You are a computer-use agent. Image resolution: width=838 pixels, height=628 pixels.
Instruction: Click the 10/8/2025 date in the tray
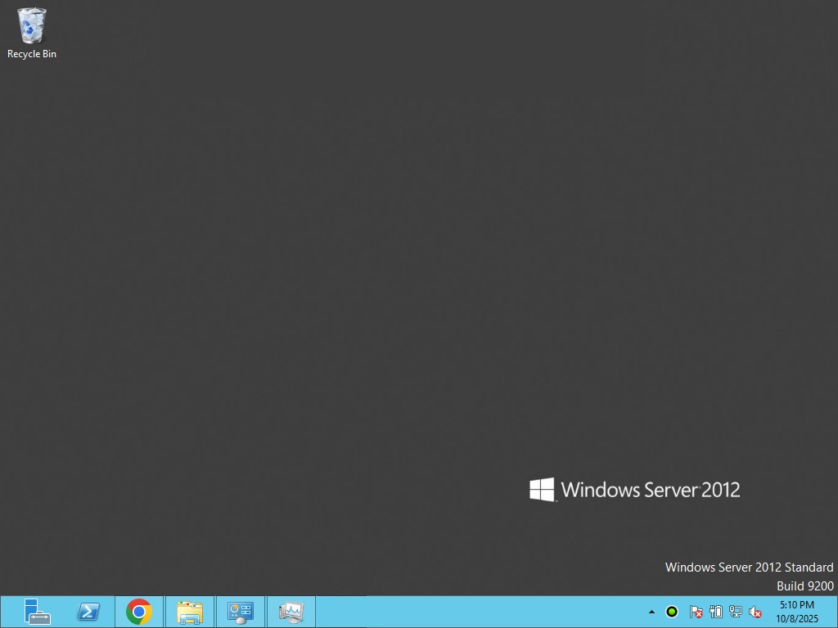[x=796, y=619]
